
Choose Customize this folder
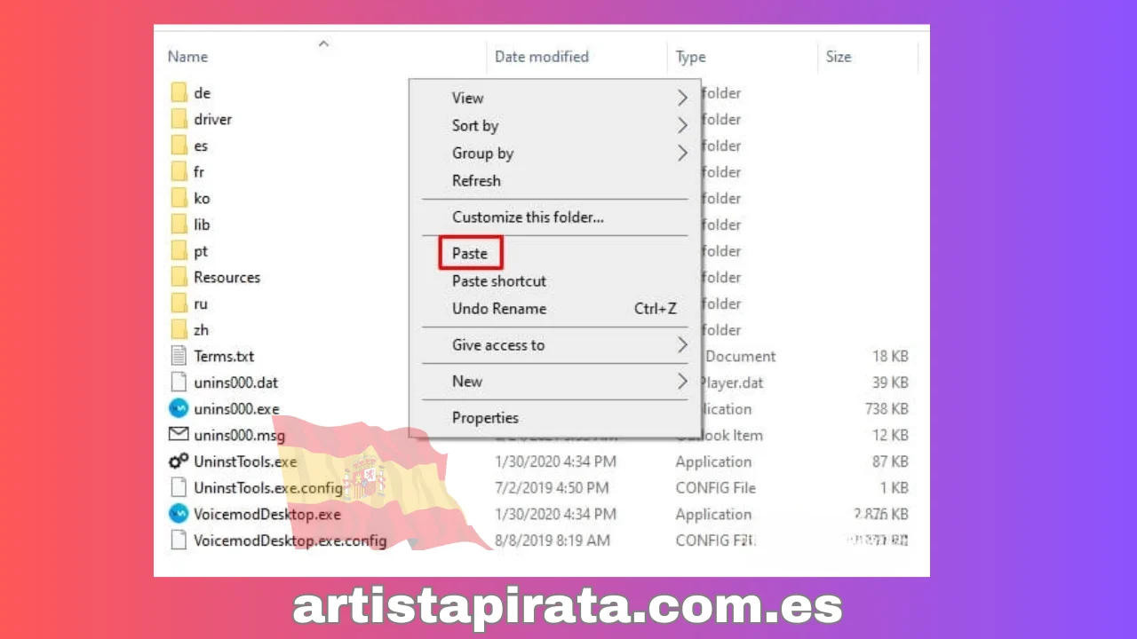555,217
